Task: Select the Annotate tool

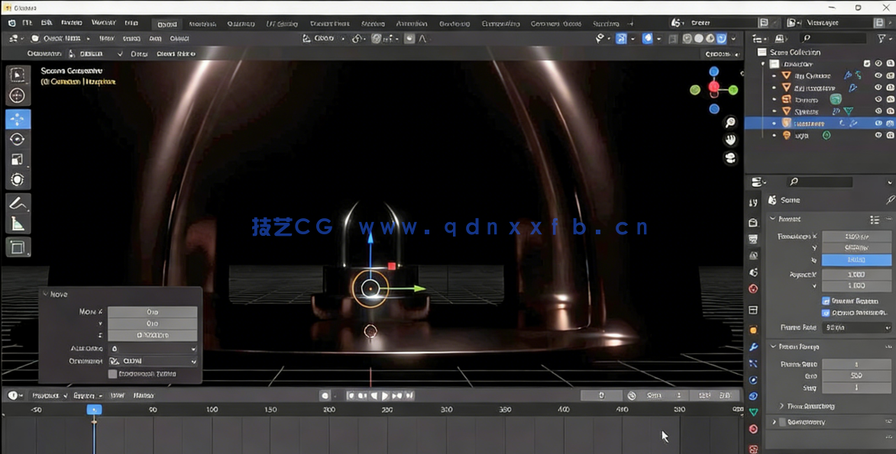Action: 17,202
